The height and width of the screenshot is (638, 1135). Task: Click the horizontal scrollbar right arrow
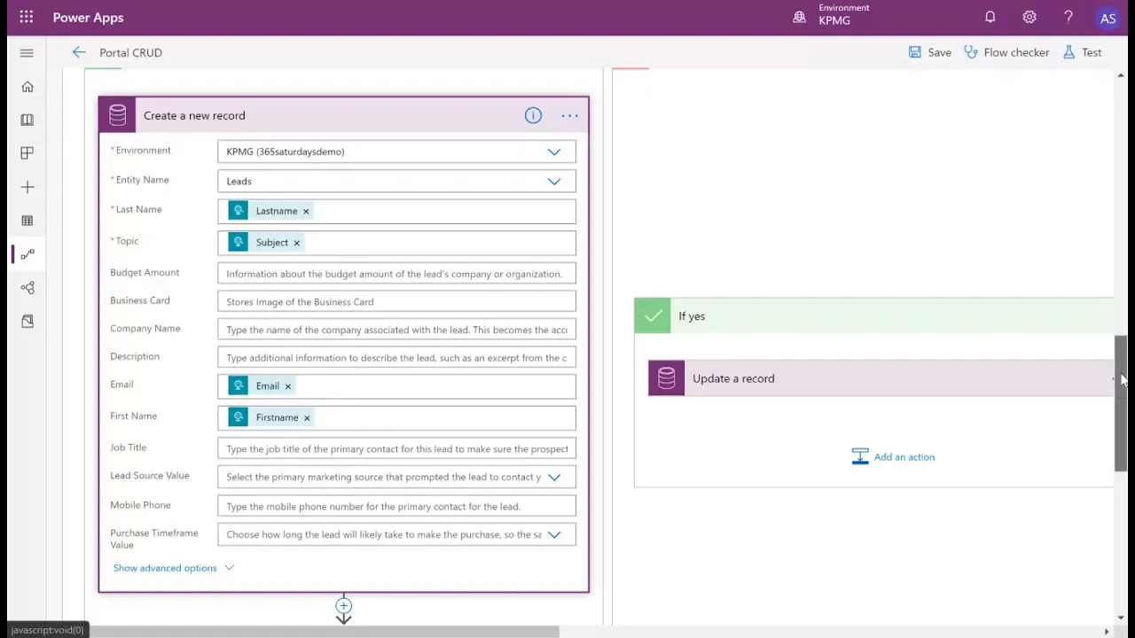coord(1106,632)
